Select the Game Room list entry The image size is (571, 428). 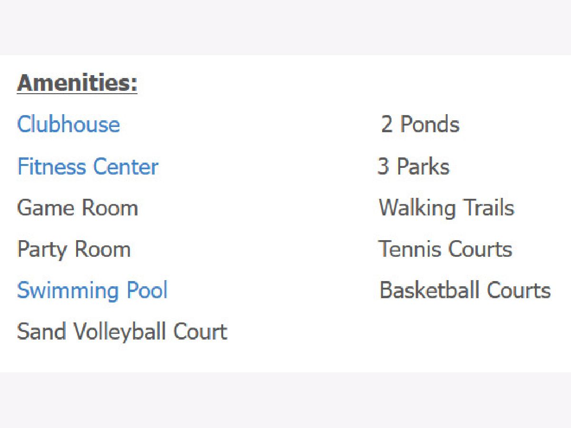78,208
